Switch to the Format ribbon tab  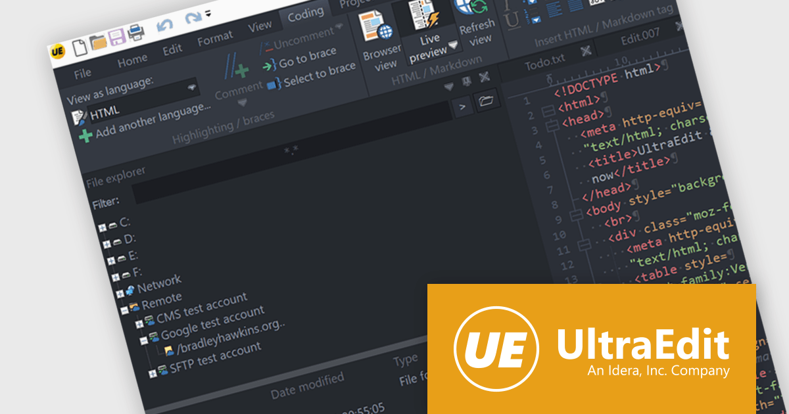215,39
